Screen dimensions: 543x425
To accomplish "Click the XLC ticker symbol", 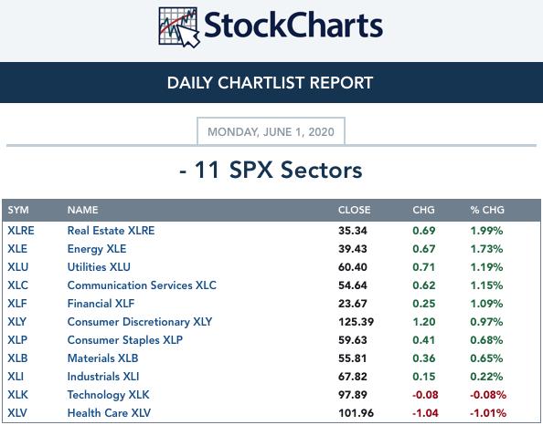I will point(17,285).
